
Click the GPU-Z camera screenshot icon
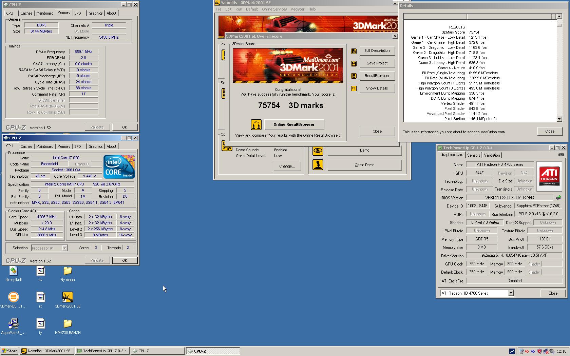pyautogui.click(x=561, y=155)
